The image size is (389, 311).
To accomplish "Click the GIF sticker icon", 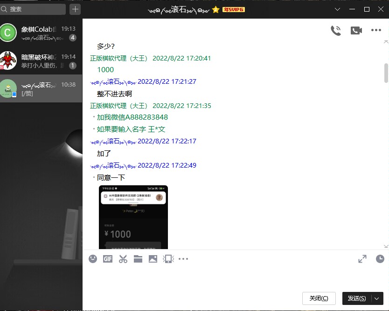I will [108, 259].
